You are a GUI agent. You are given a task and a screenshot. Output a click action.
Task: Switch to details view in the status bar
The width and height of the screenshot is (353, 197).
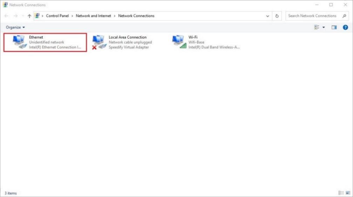click(341, 193)
